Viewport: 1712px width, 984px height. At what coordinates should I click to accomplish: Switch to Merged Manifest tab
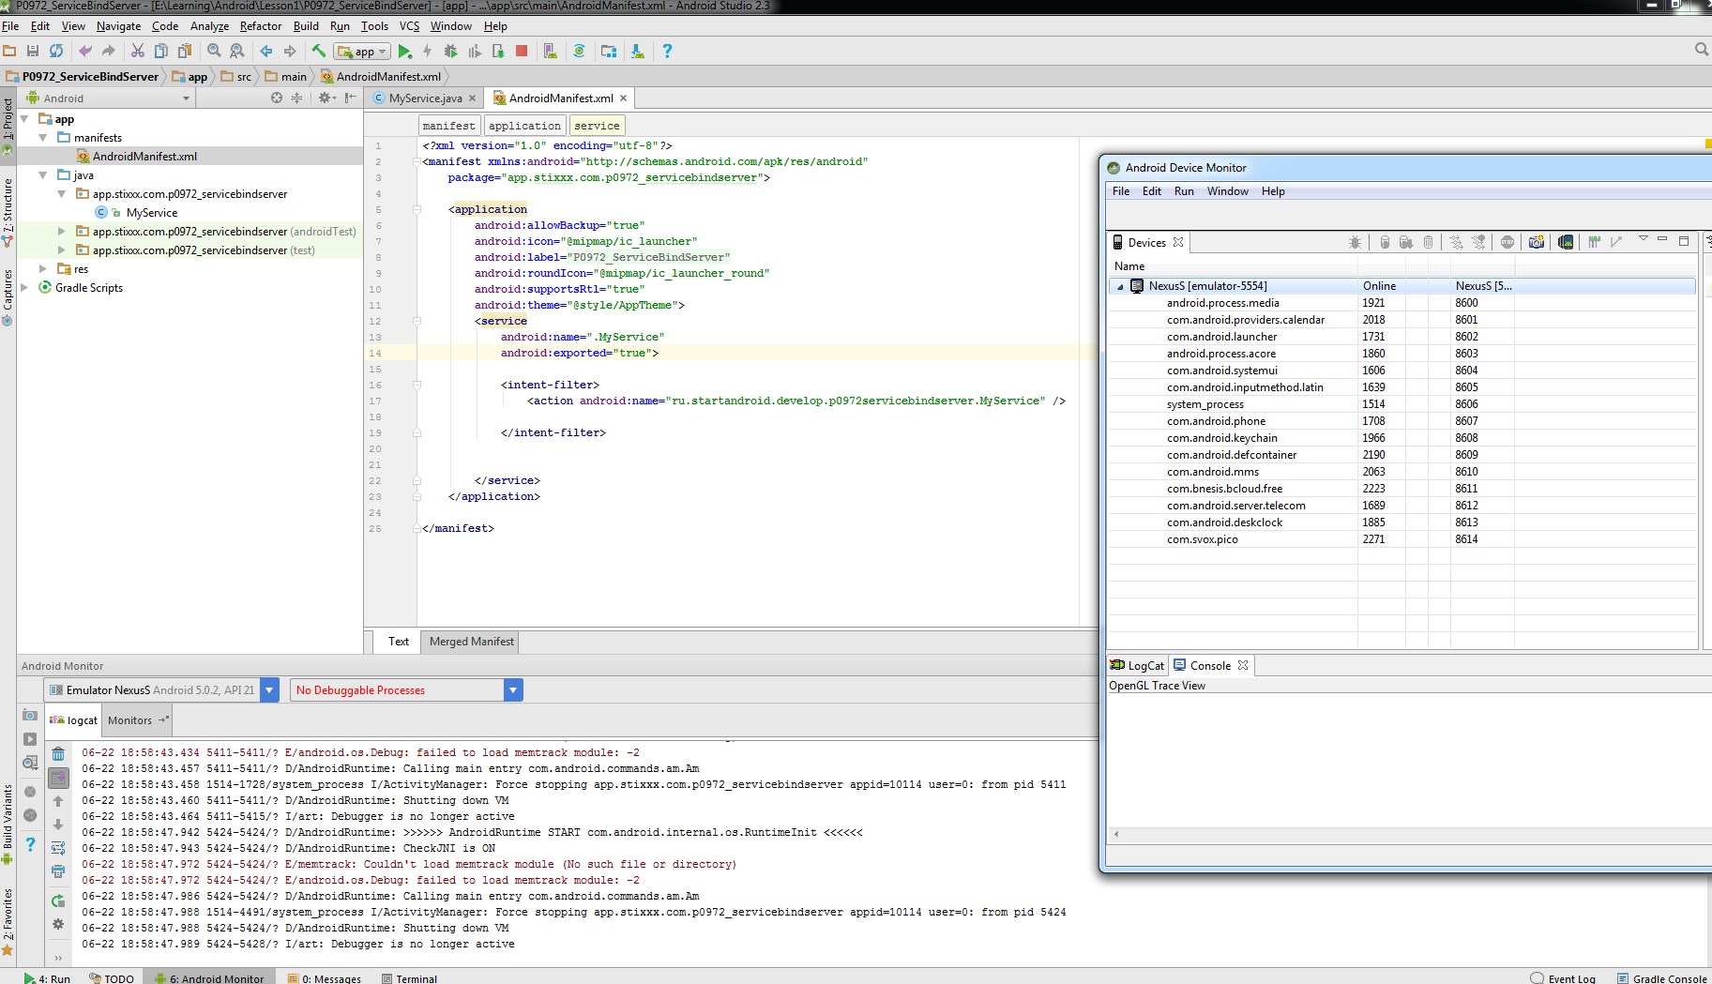[471, 642]
